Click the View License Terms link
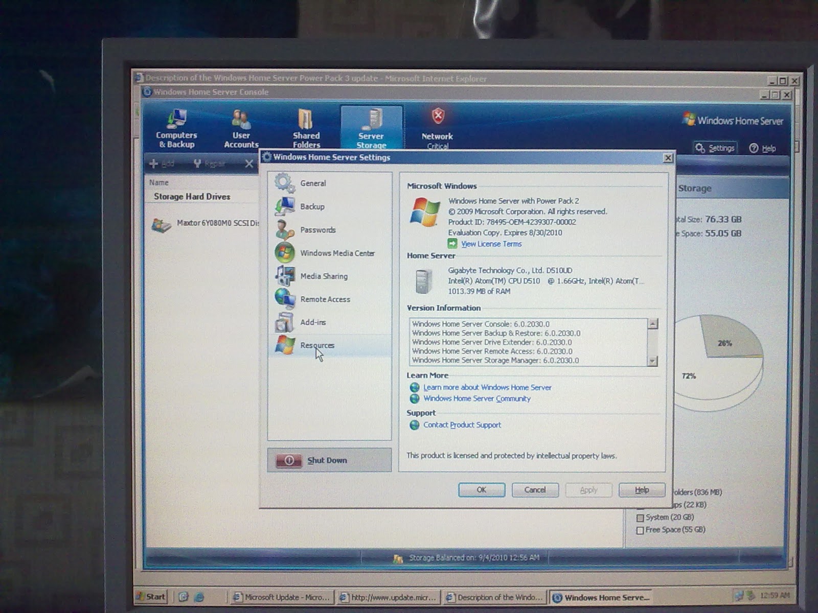The width and height of the screenshot is (818, 613). click(491, 244)
